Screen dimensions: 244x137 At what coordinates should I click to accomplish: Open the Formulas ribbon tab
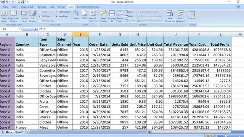(x=41, y=7)
